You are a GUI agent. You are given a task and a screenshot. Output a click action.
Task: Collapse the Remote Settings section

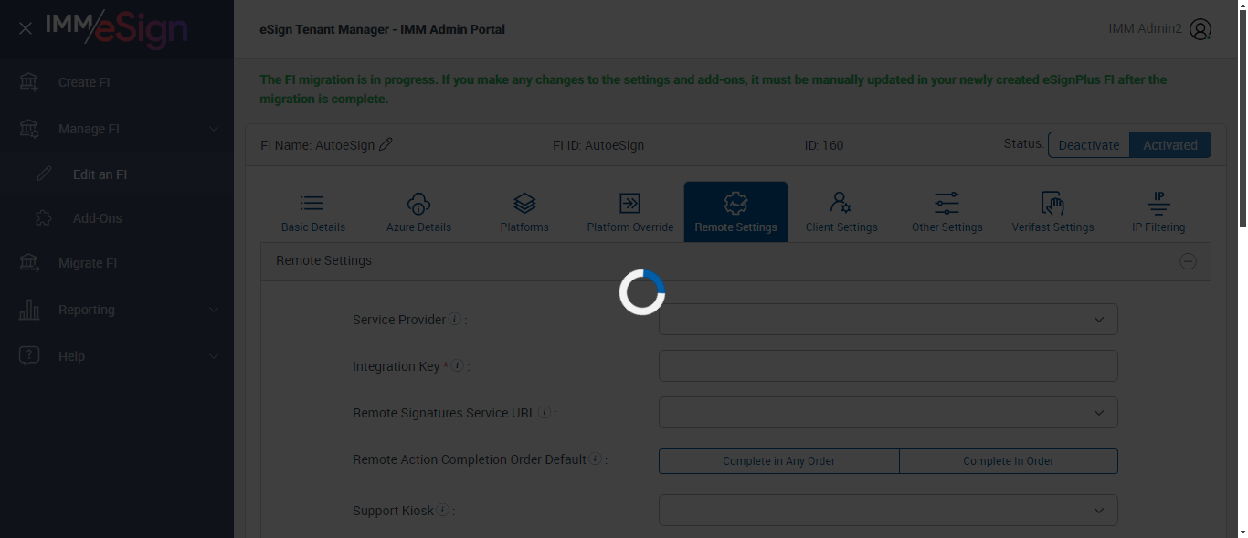click(x=1188, y=261)
